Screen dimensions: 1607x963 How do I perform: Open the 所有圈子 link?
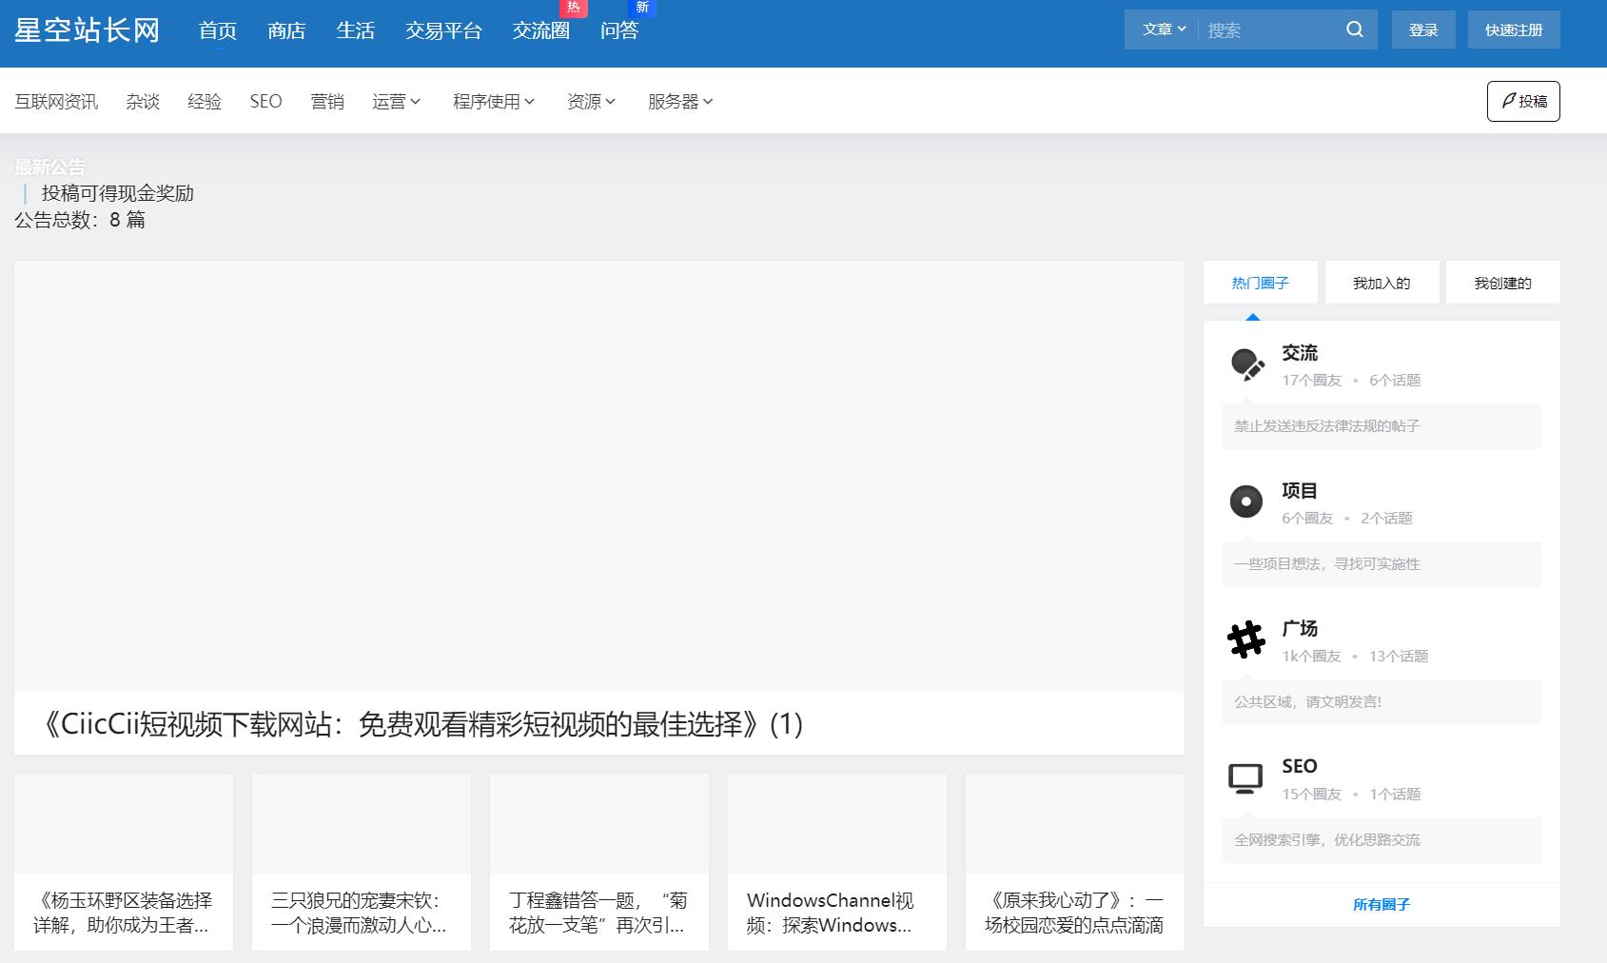pos(1382,904)
